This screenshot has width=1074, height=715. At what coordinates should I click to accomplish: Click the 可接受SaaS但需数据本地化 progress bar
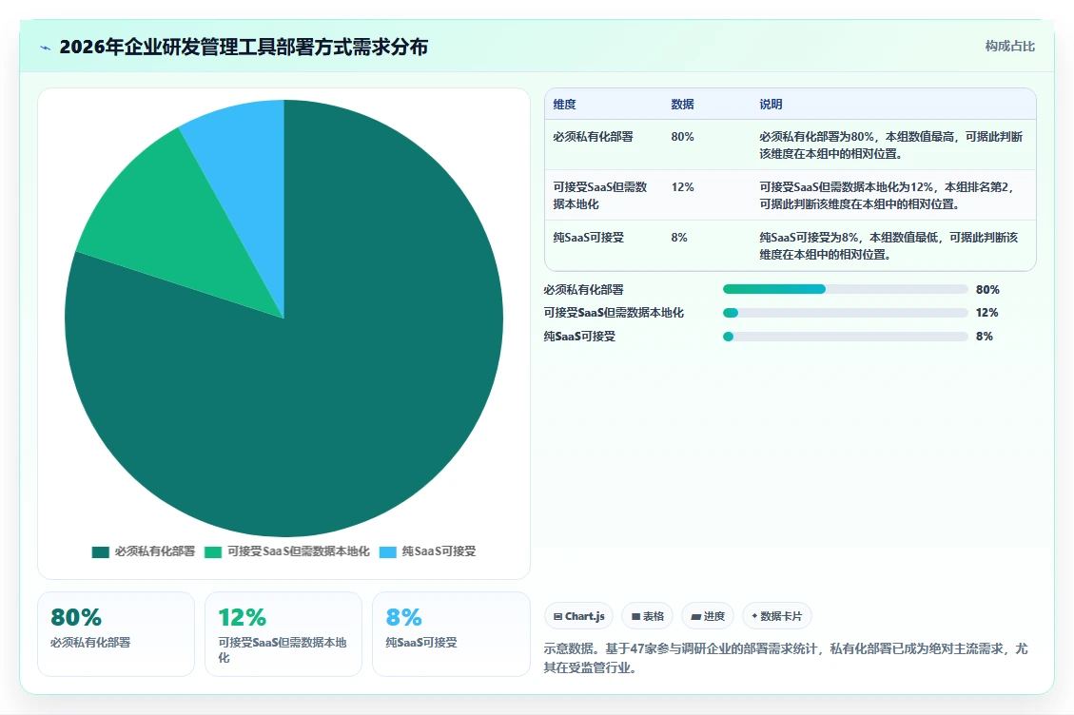click(846, 313)
